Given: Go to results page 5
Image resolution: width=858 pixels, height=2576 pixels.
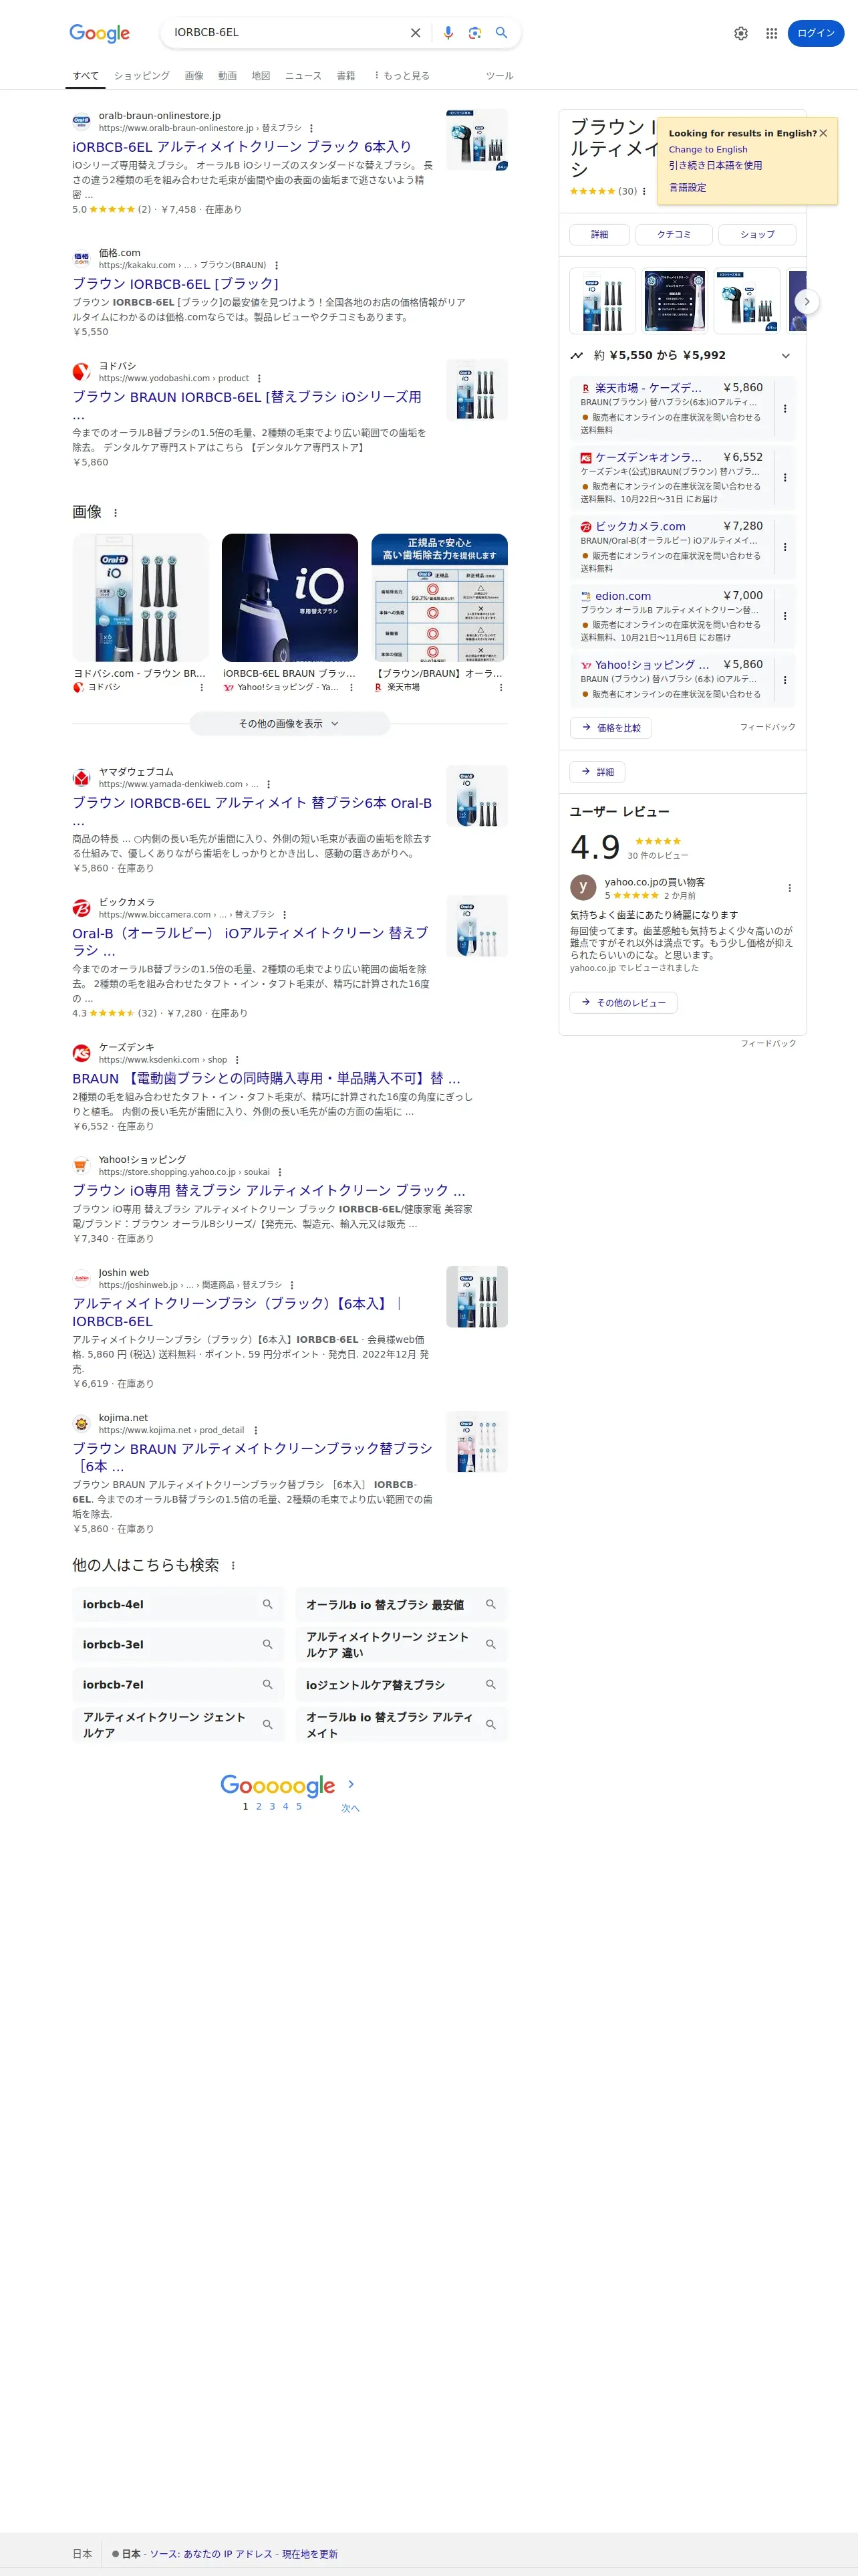Looking at the screenshot, I should pos(299,1806).
